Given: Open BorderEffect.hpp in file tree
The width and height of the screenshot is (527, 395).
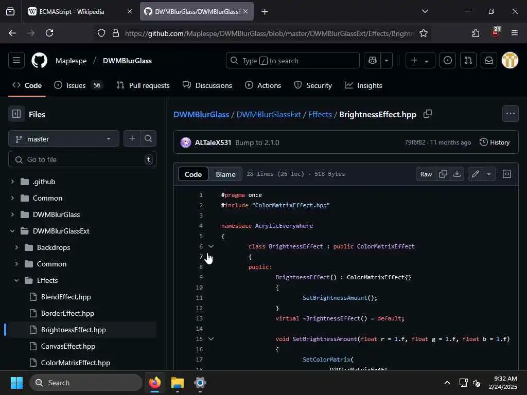Looking at the screenshot, I should (67, 313).
